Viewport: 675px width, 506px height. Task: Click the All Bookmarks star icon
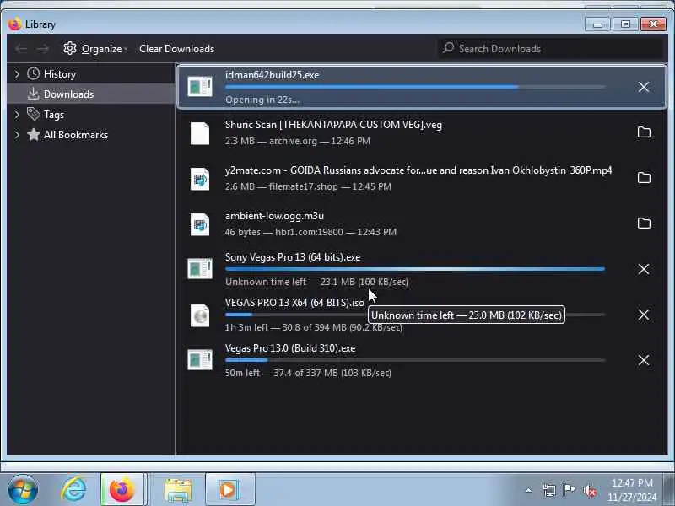(34, 135)
